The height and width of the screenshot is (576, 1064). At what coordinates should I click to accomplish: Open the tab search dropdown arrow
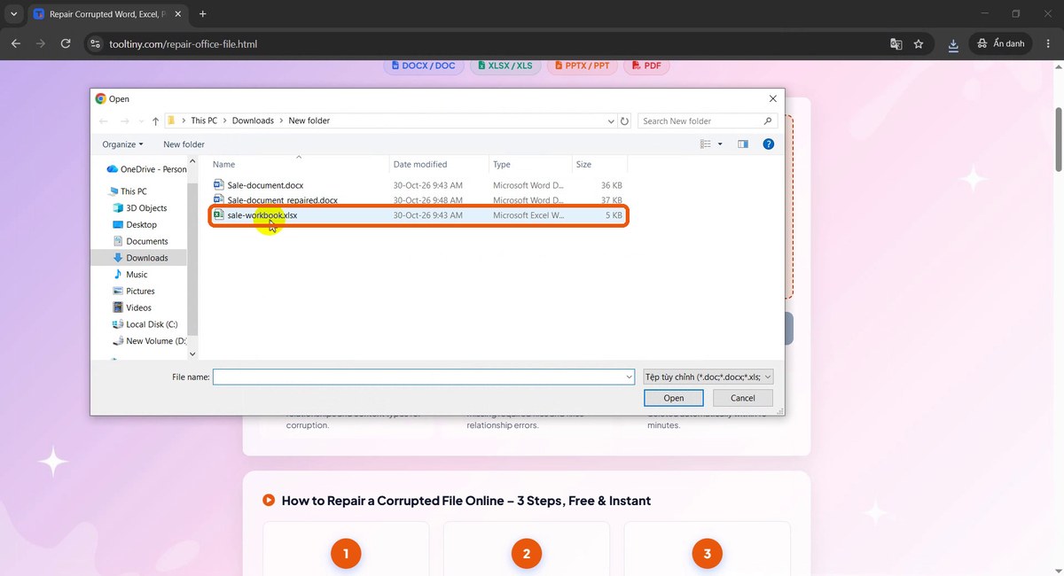pyautogui.click(x=13, y=14)
